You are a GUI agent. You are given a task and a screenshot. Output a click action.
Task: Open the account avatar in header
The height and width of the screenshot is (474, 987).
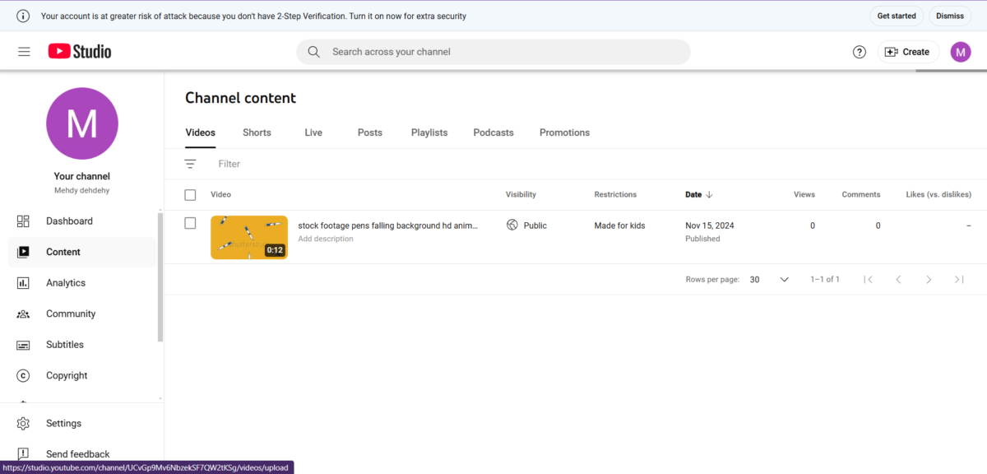961,52
